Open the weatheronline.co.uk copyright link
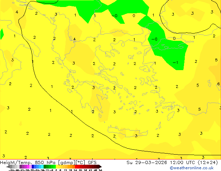The width and height of the screenshot is (221, 171). click(192, 168)
